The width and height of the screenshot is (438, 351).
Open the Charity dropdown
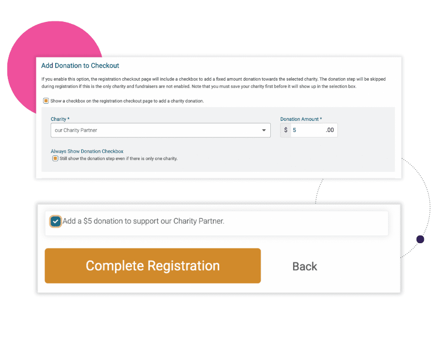point(160,130)
